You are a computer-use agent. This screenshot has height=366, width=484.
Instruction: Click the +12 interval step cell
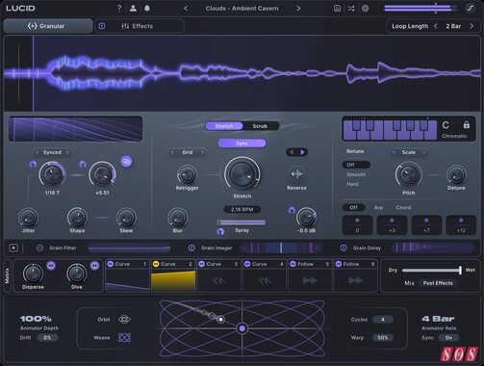461,225
